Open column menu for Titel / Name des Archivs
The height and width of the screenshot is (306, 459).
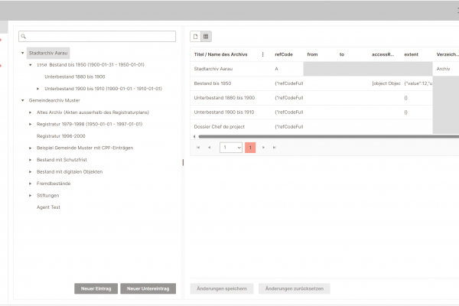[263, 54]
